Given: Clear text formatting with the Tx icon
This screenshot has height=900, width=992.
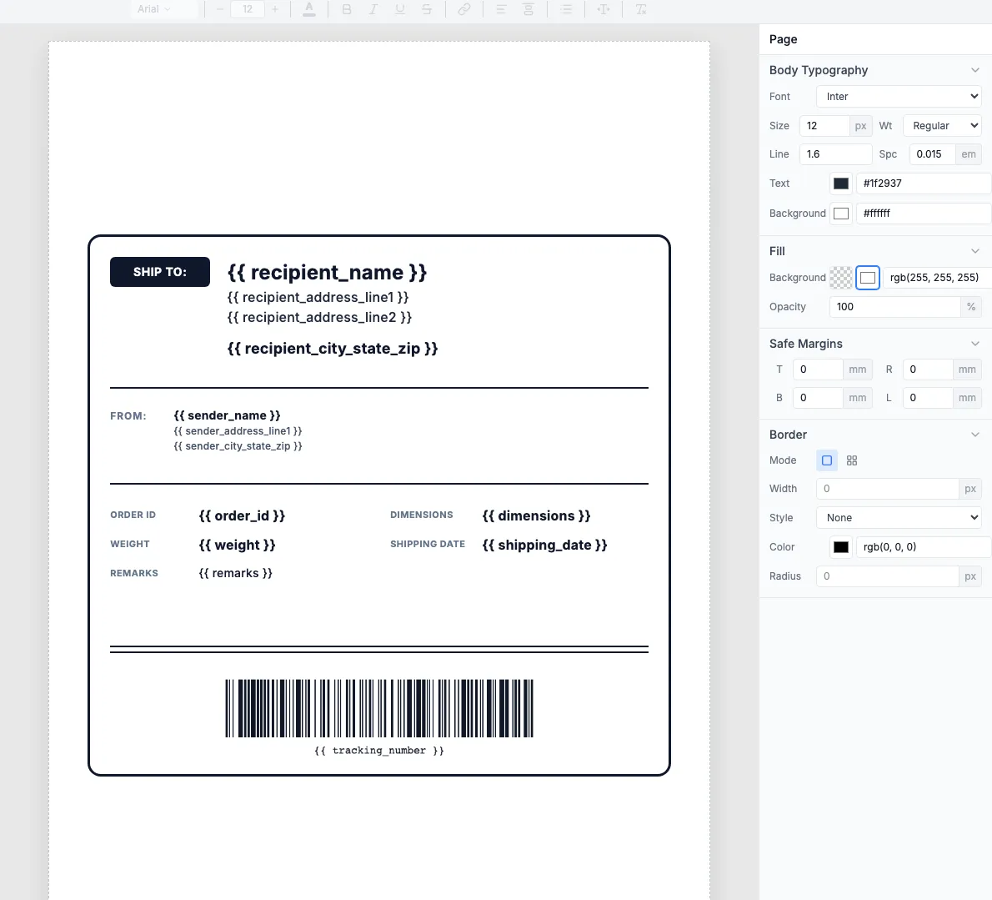Looking at the screenshot, I should tap(640, 9).
